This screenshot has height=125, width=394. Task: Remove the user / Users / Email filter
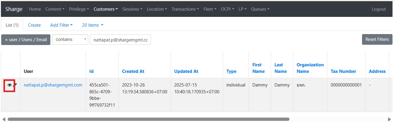click(x=26, y=40)
